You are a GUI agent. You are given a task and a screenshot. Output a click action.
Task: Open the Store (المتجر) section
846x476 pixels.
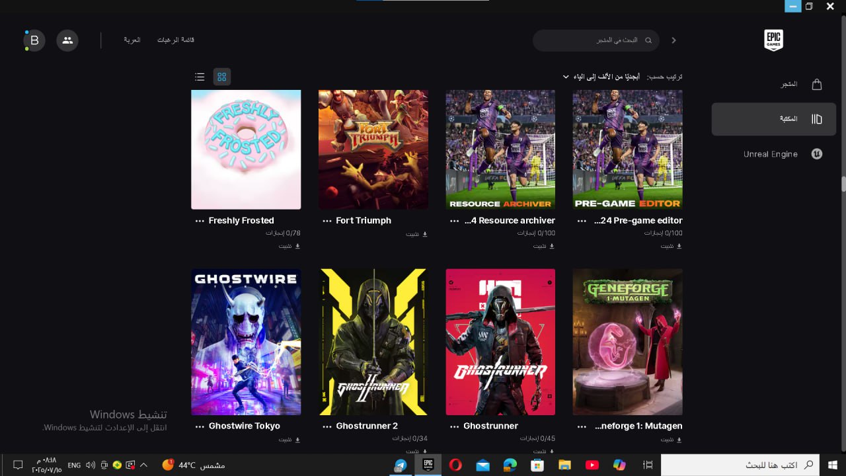(774, 84)
